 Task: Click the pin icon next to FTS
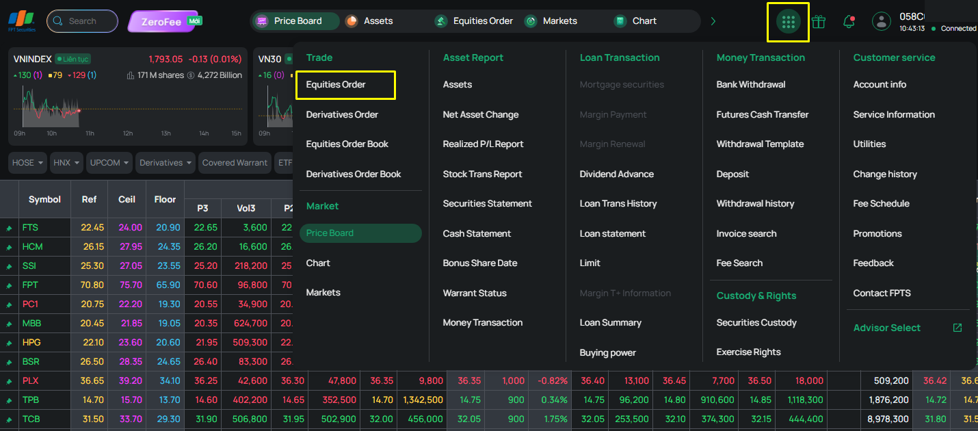pyautogui.click(x=10, y=228)
